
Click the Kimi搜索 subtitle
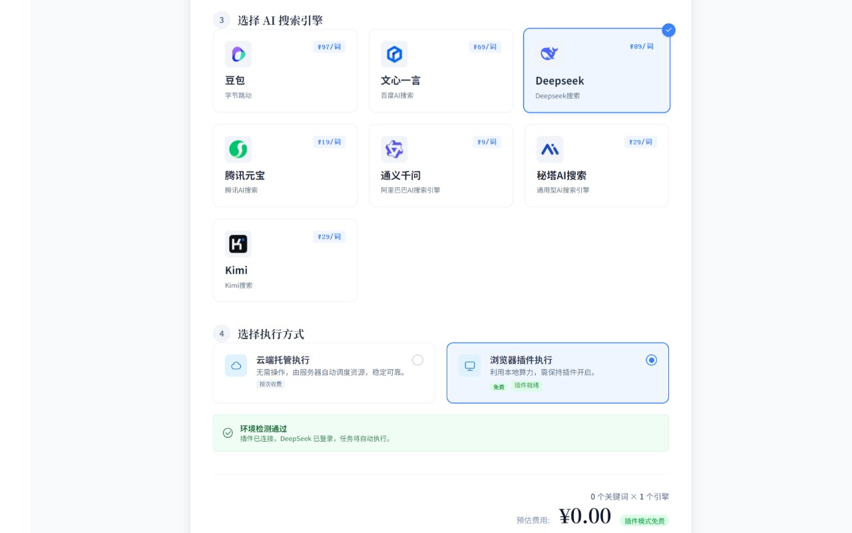tap(239, 285)
